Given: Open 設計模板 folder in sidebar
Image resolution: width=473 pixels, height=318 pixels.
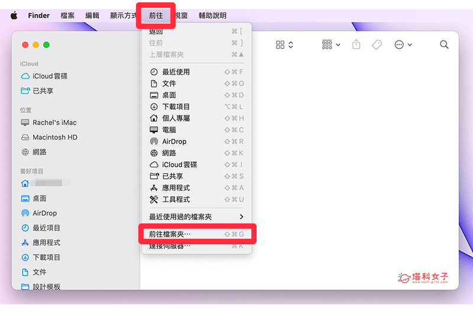Looking at the screenshot, I should pos(40,286).
